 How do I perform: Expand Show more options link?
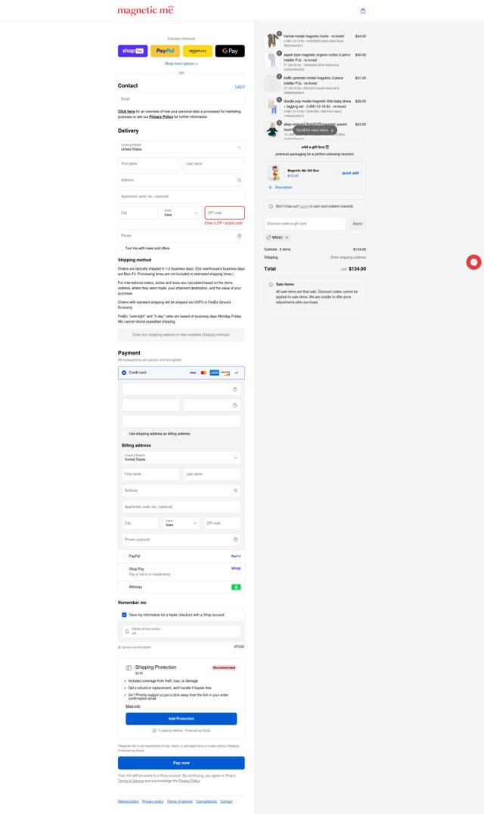pyautogui.click(x=181, y=63)
